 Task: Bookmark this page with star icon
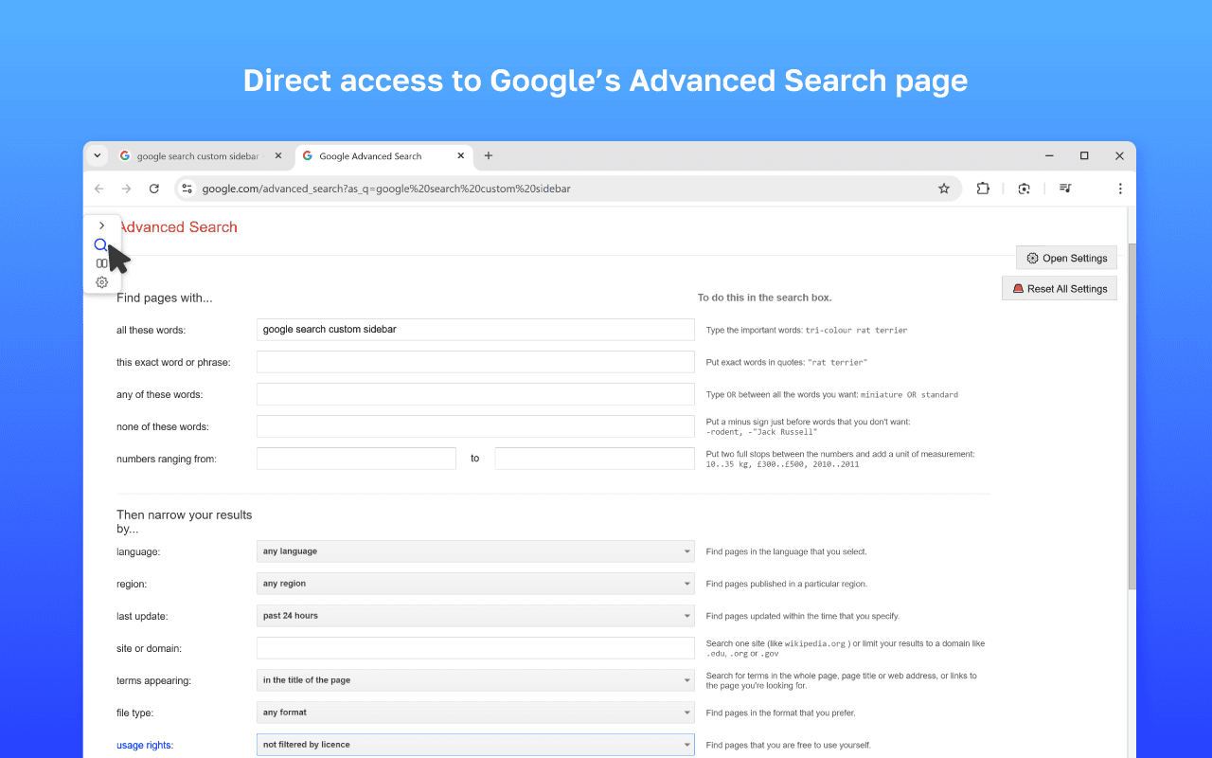point(944,189)
